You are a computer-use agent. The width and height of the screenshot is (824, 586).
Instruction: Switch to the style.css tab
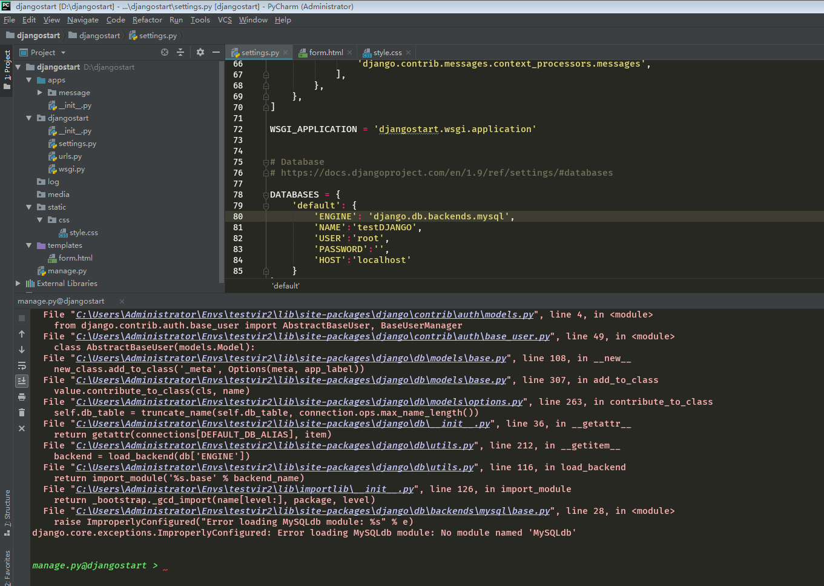387,53
